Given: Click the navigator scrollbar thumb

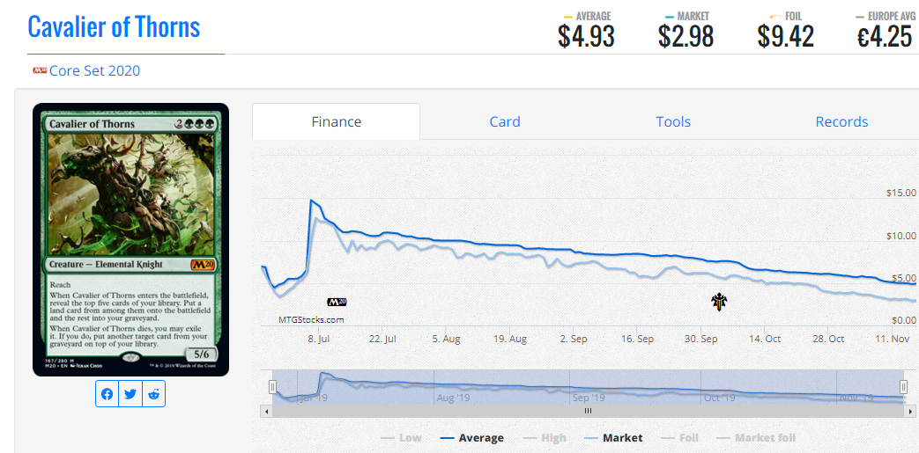Looking at the screenshot, I should [x=588, y=412].
